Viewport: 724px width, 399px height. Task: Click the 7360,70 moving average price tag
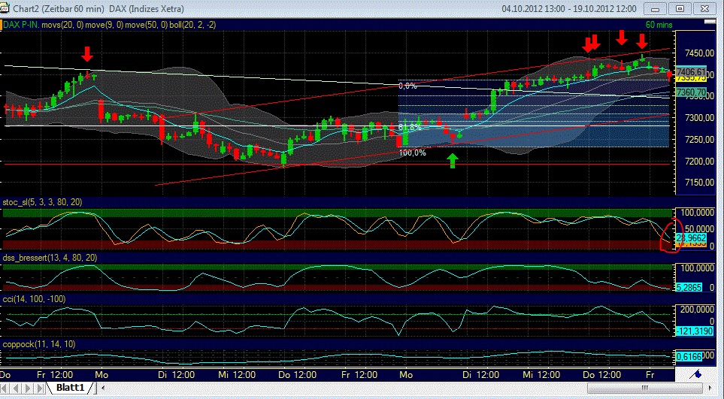pos(691,92)
